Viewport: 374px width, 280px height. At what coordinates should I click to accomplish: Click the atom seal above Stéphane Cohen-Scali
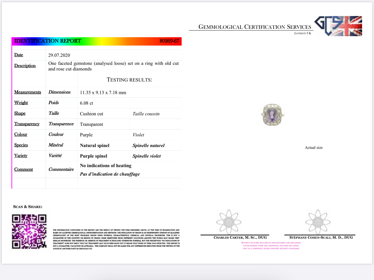318,222
